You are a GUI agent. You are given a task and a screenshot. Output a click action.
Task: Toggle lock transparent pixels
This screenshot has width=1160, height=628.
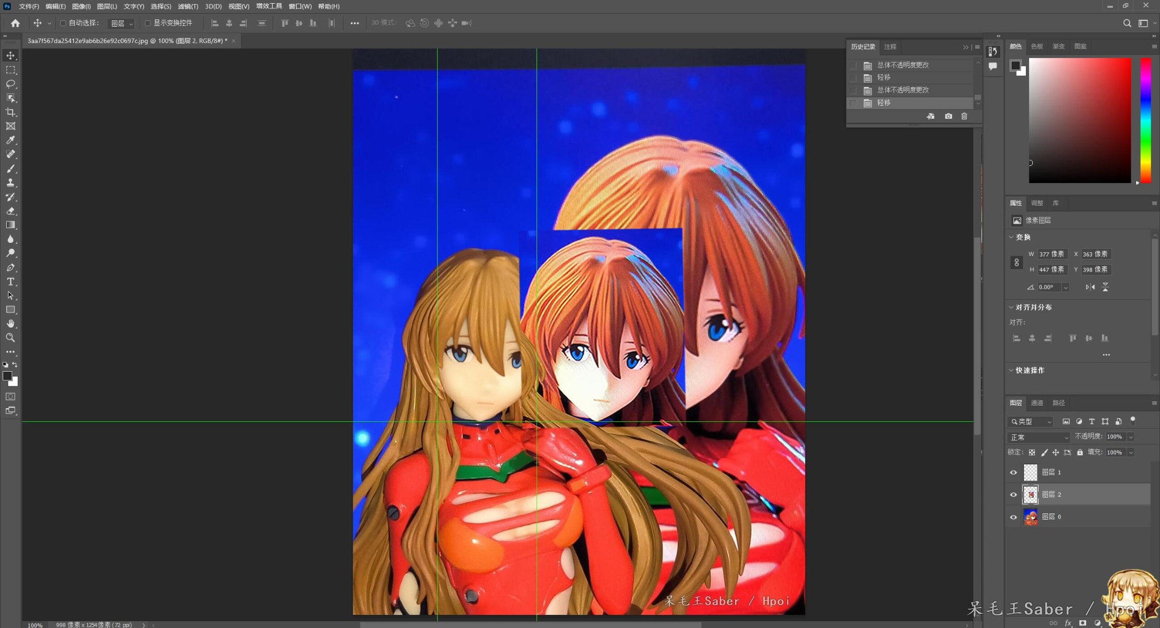(1032, 453)
